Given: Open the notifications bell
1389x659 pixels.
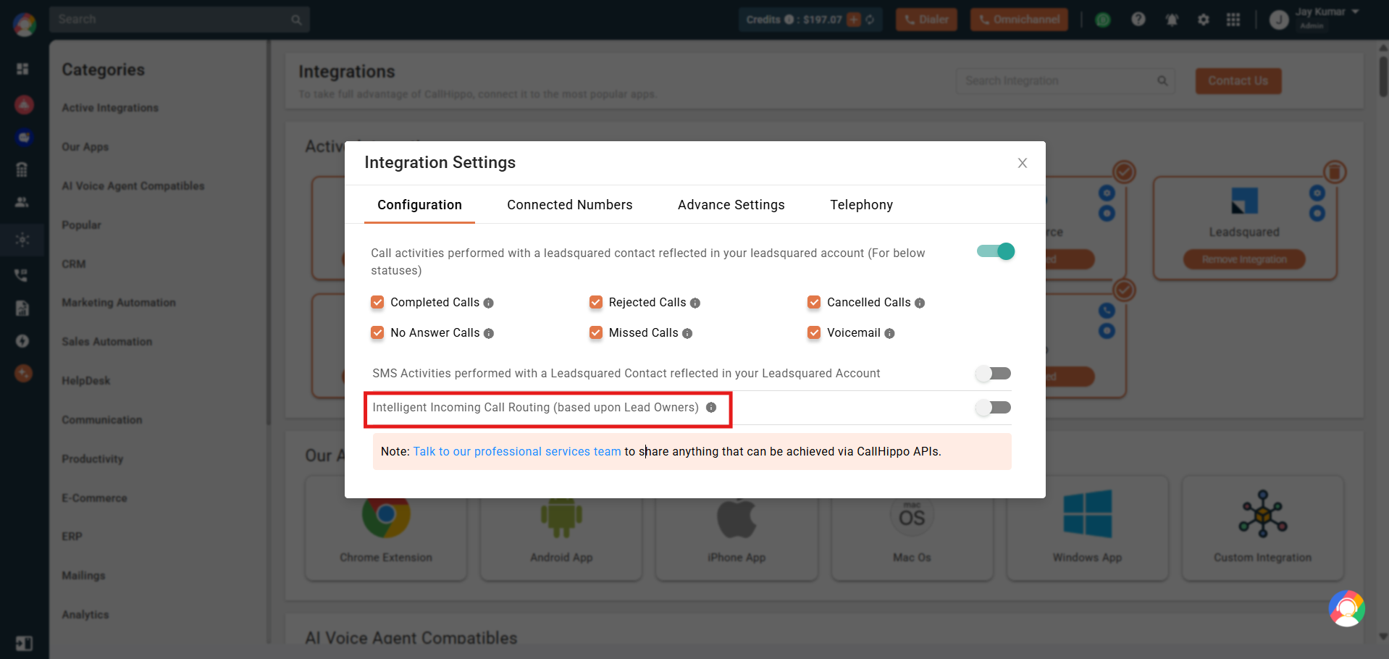Looking at the screenshot, I should 1172,20.
